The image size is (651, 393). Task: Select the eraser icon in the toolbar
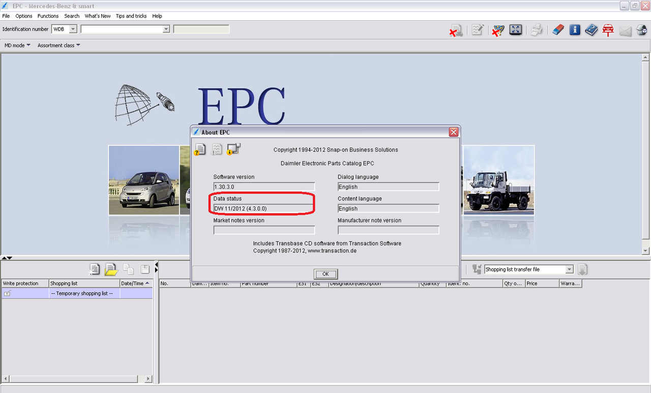[x=558, y=30]
